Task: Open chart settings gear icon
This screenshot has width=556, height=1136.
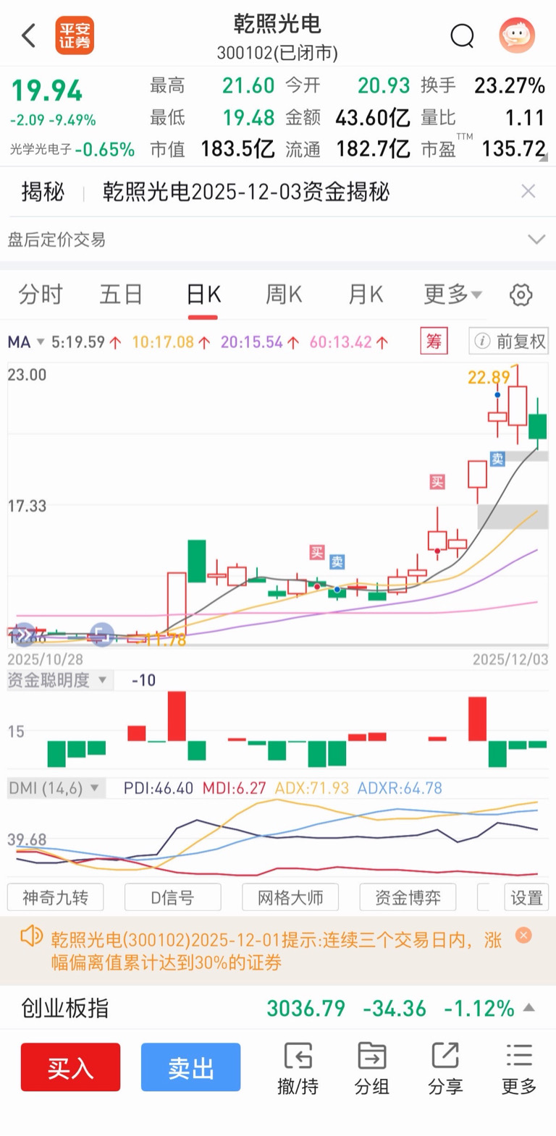Action: tap(521, 294)
